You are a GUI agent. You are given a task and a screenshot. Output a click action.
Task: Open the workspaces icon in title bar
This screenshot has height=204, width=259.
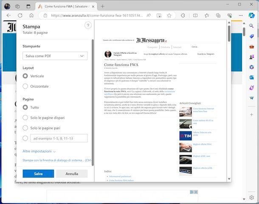point(17,6)
